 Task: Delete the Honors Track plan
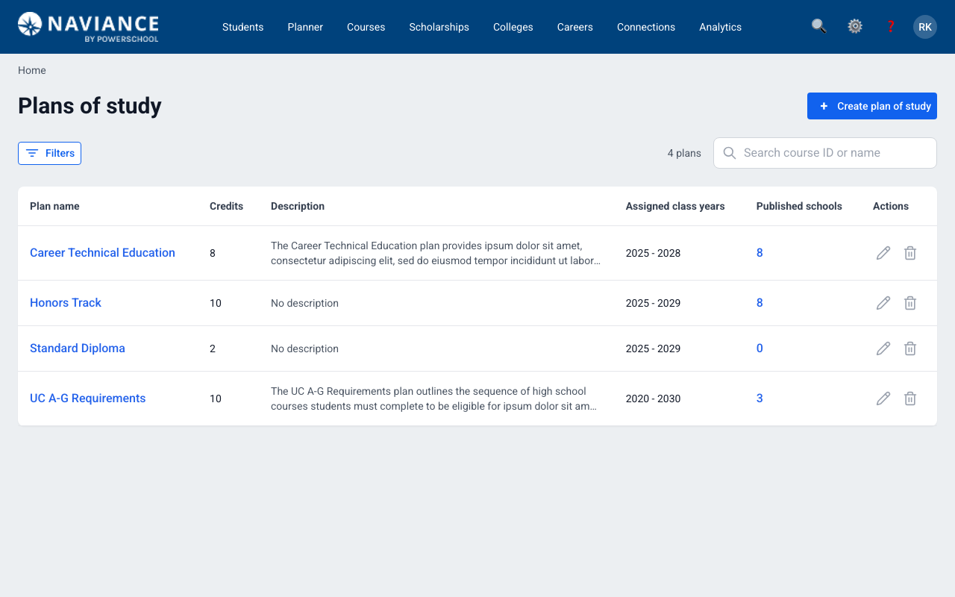910,302
